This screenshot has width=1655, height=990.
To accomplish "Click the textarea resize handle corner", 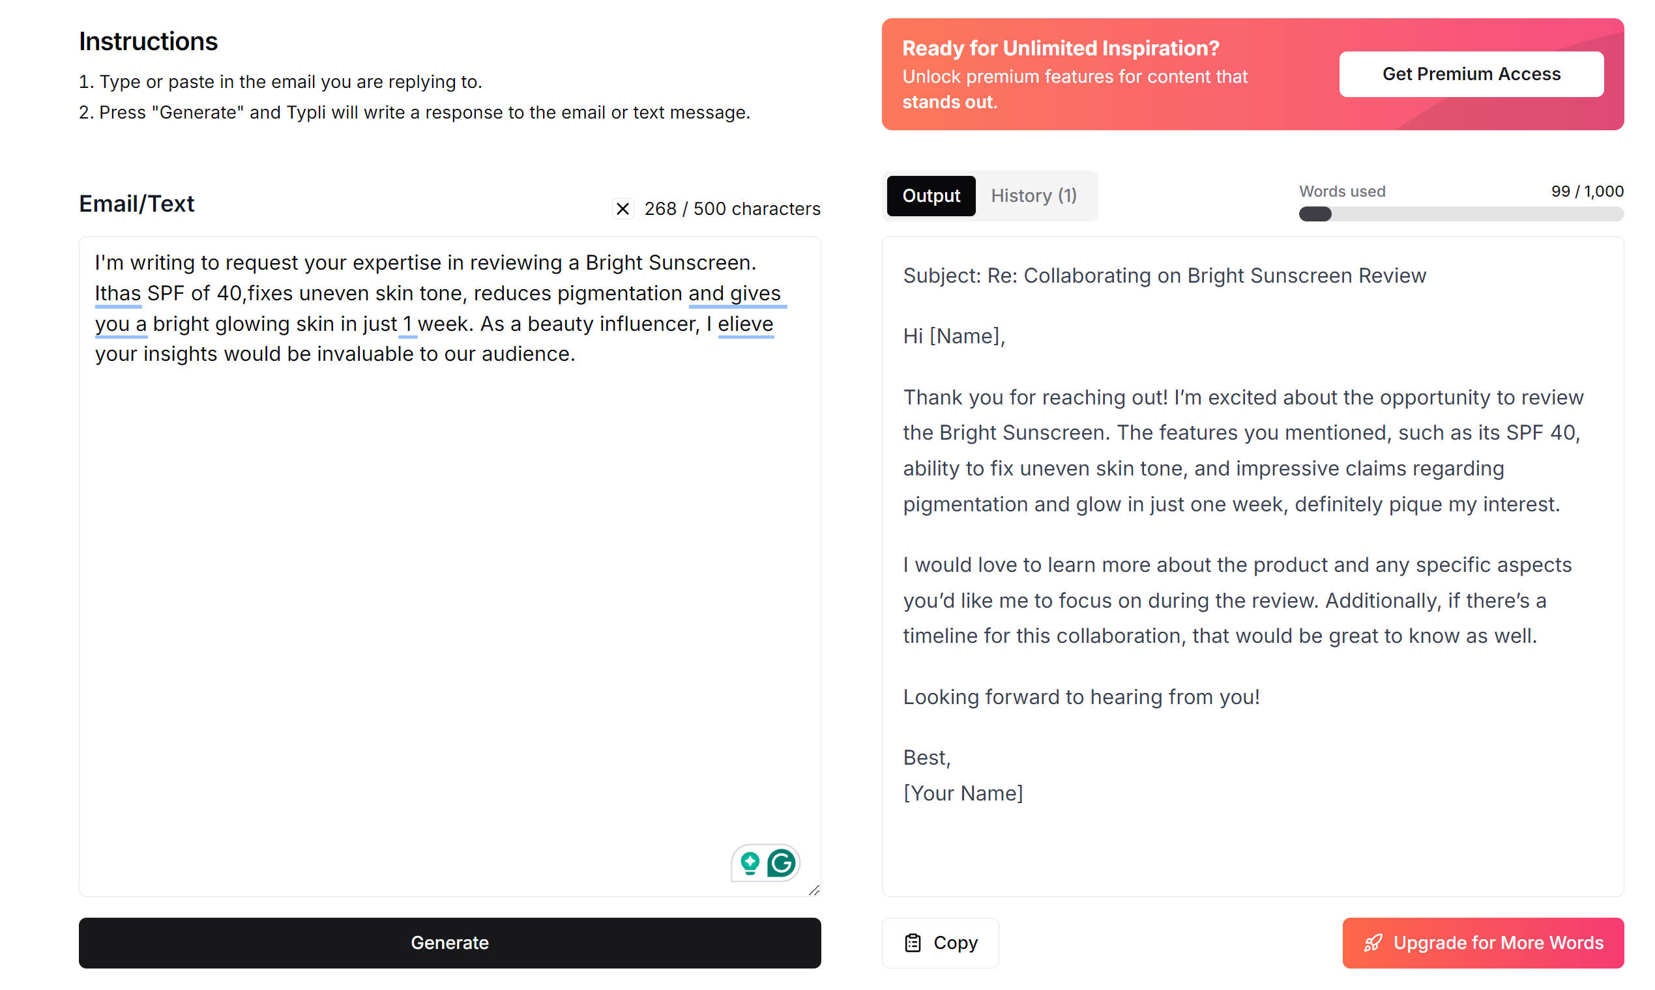I will [814, 890].
